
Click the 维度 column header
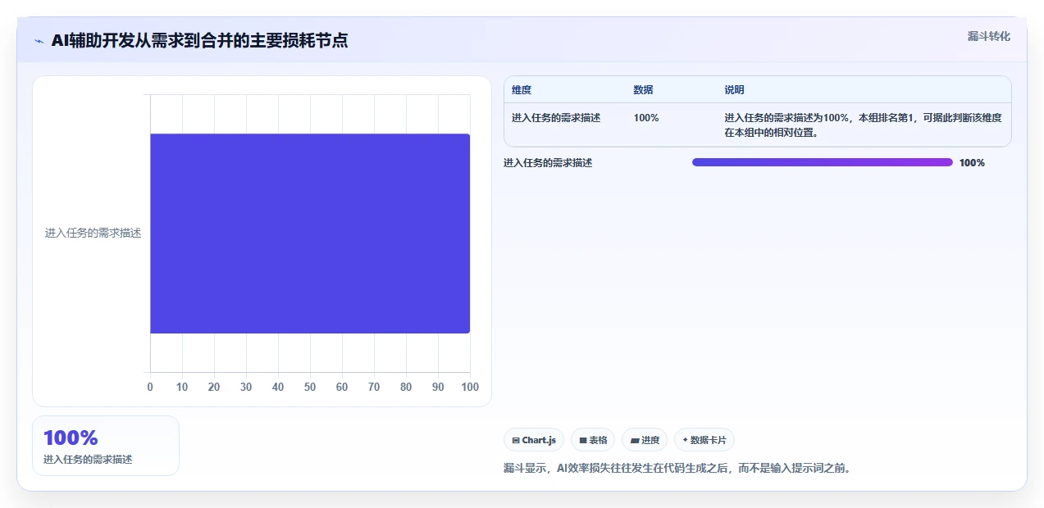pyautogui.click(x=522, y=90)
